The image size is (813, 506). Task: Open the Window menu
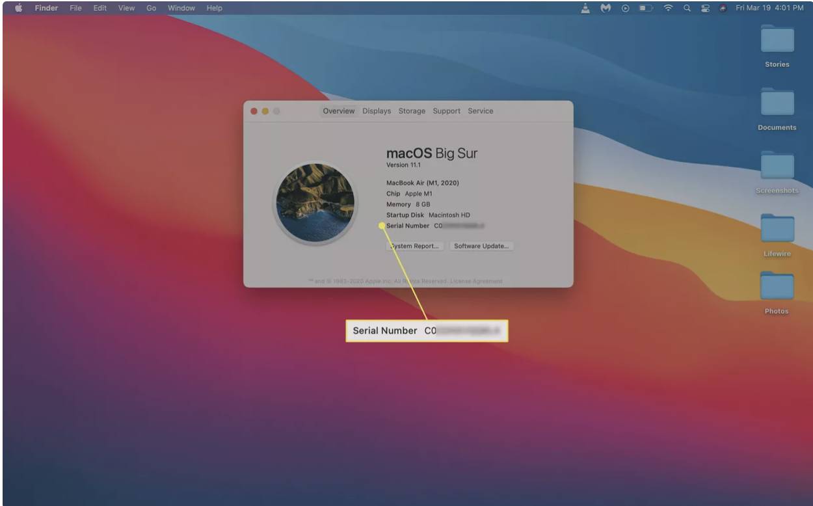pyautogui.click(x=181, y=8)
